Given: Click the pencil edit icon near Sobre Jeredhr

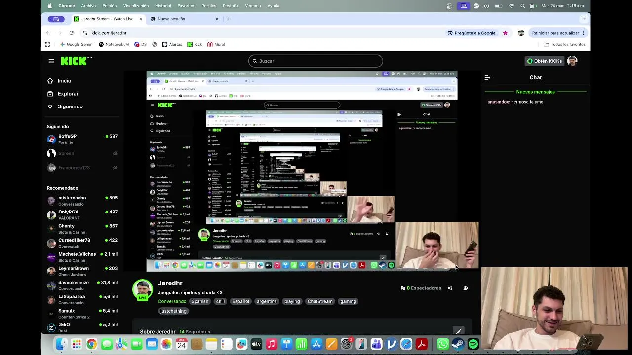Looking at the screenshot, I should pyautogui.click(x=459, y=331).
